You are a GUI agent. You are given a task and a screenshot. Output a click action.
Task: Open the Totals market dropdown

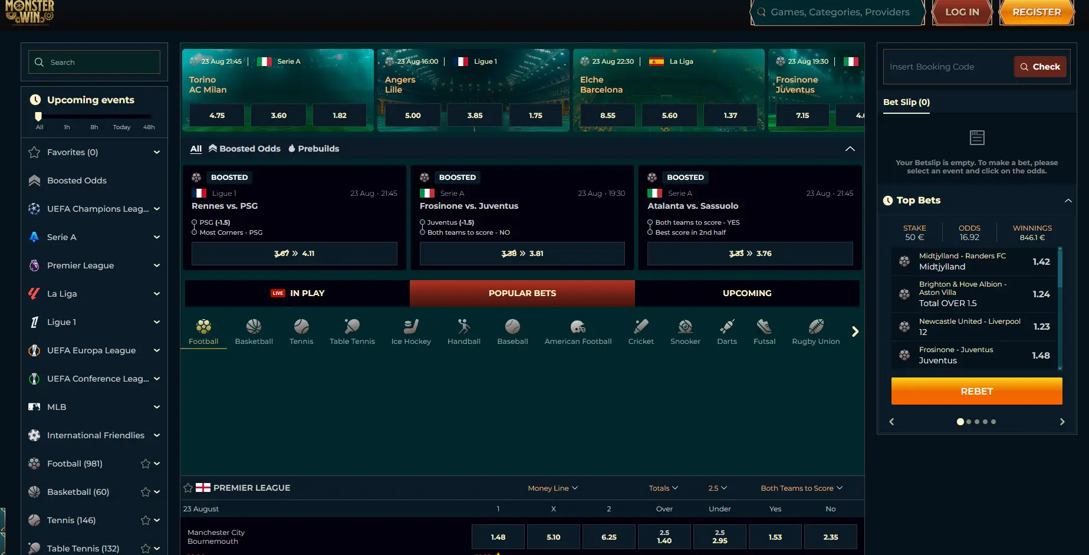click(x=663, y=488)
